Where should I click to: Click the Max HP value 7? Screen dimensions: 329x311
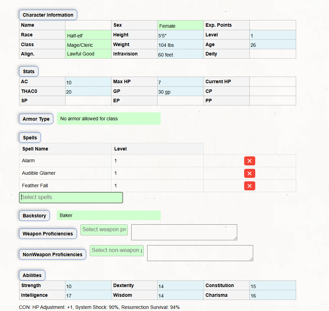click(x=180, y=82)
